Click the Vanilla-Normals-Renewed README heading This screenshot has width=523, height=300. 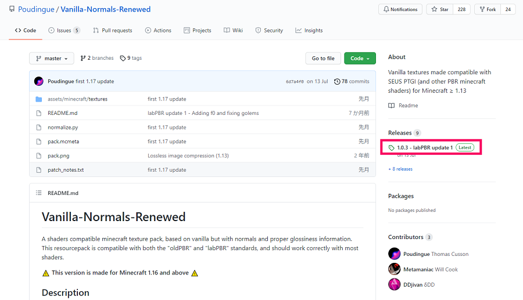pos(113,217)
